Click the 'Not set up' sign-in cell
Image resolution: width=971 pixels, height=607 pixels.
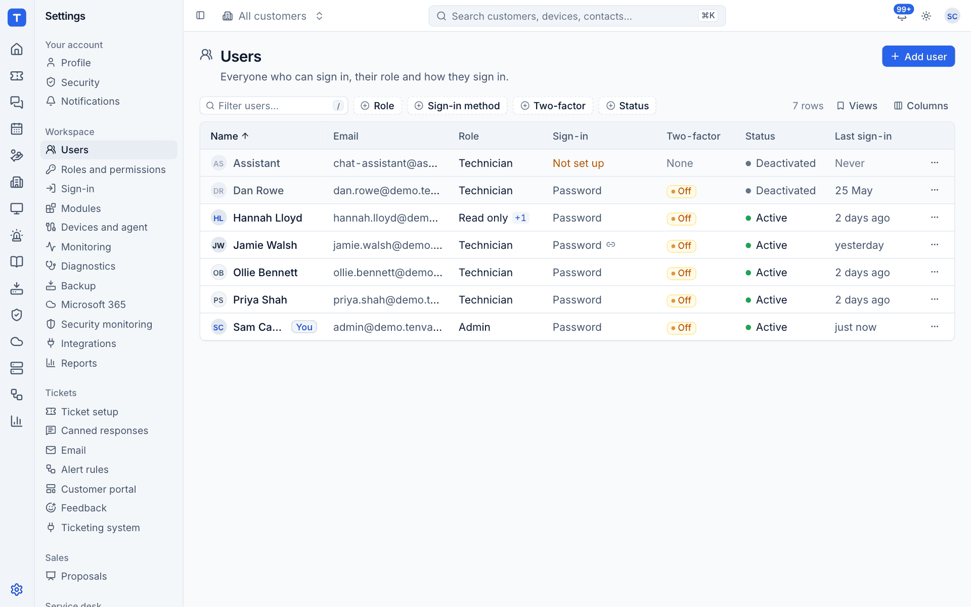coord(578,163)
